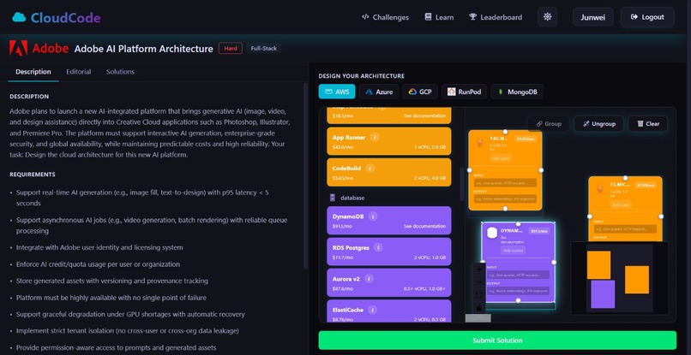
Task: Click the Junwei profile button
Action: click(x=592, y=17)
